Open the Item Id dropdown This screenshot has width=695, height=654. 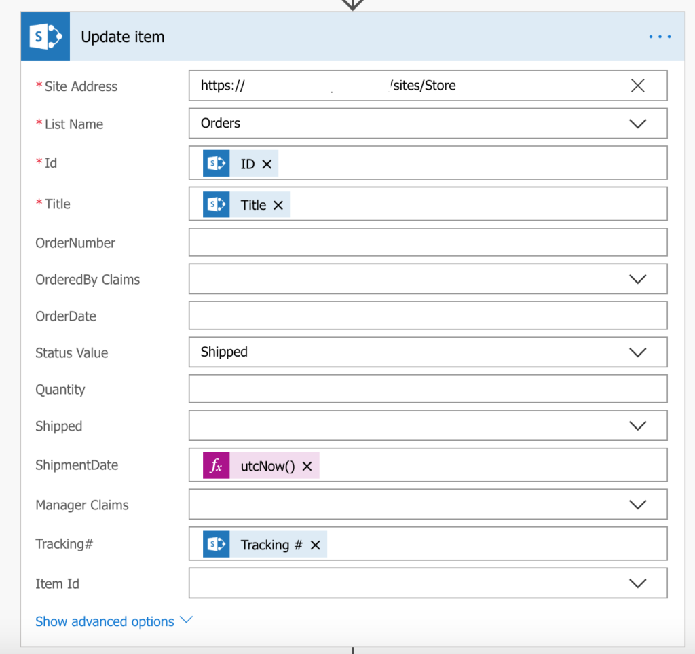637,583
